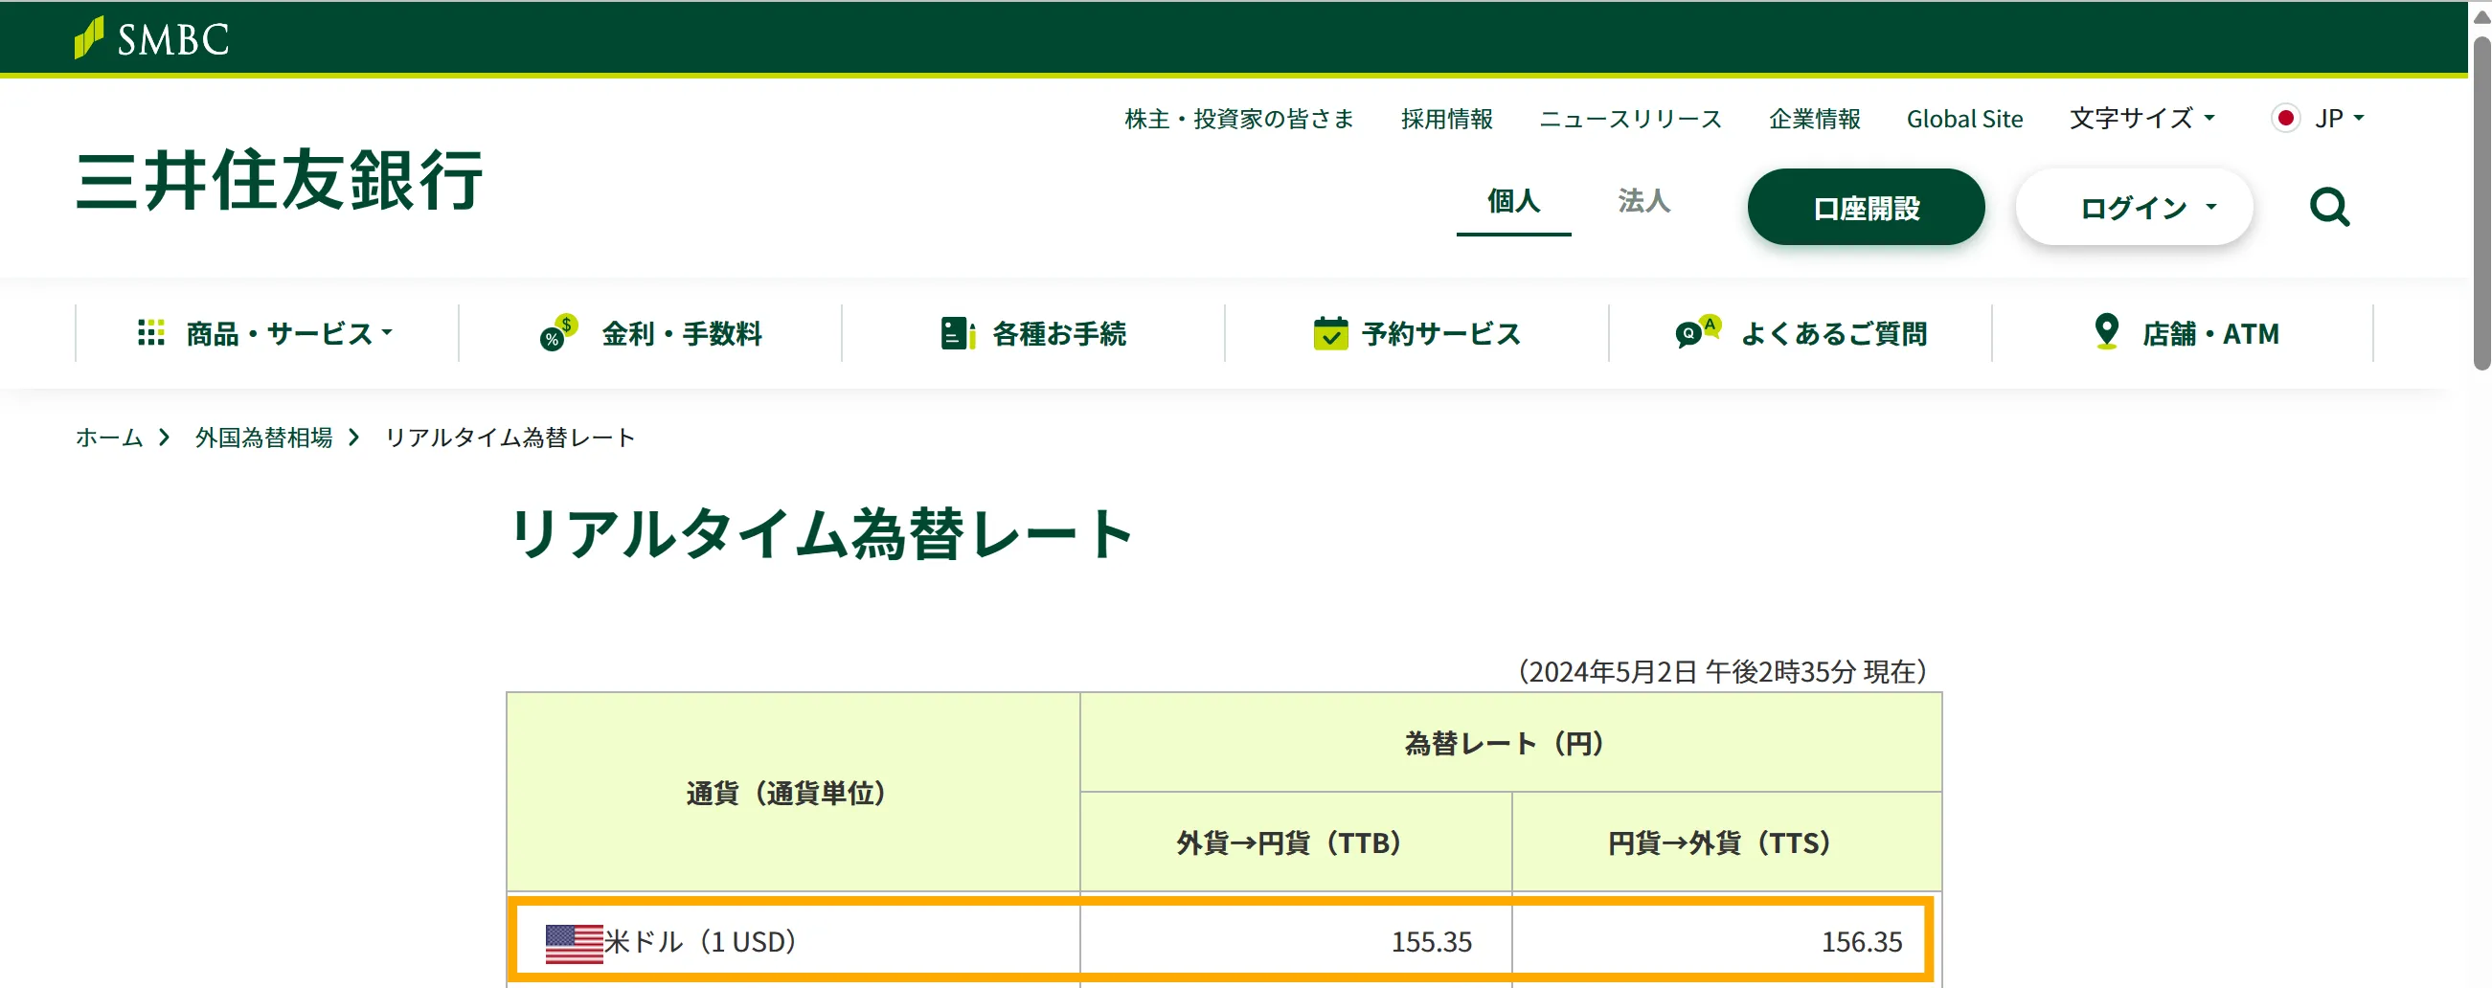Click the Japan flag language icon
This screenshot has height=988, width=2492.
tap(2285, 118)
